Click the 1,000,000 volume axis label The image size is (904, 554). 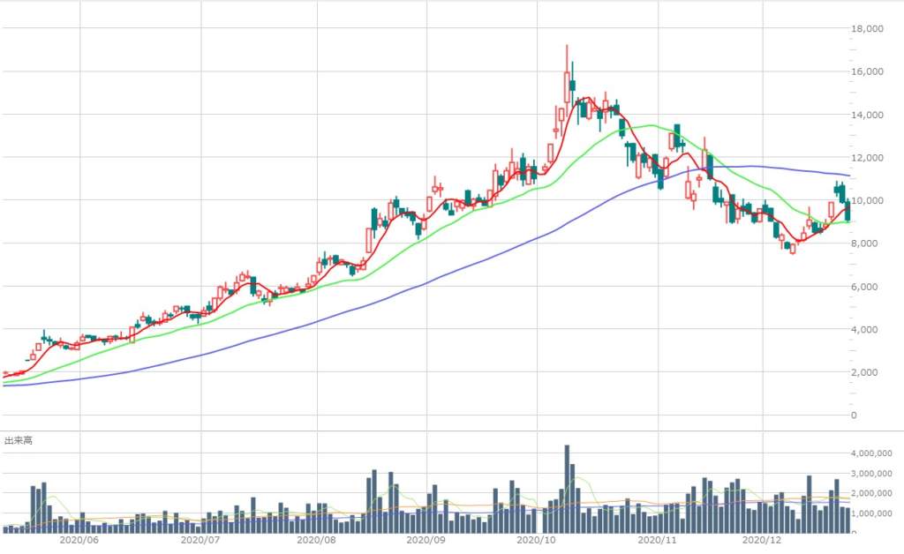coord(871,513)
